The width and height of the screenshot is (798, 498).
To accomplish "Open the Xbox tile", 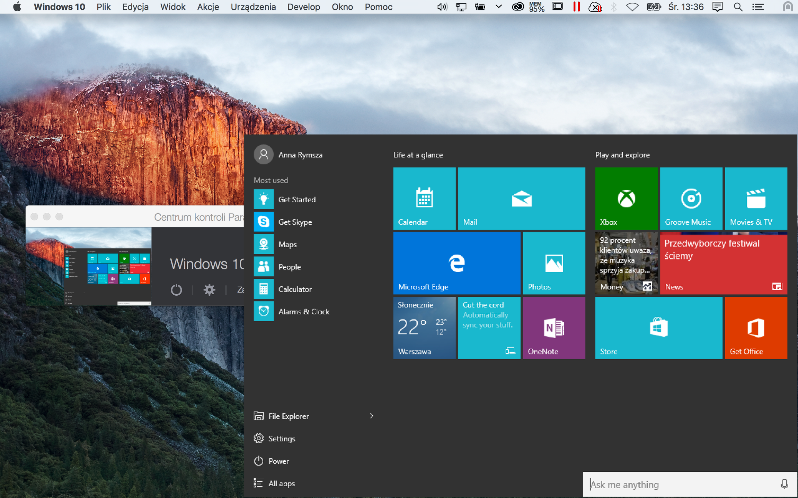I will [626, 198].
